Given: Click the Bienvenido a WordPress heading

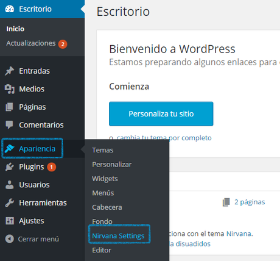Looking at the screenshot, I should tap(172, 49).
